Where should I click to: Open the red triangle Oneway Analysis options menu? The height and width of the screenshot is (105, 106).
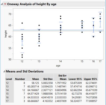[5, 4]
